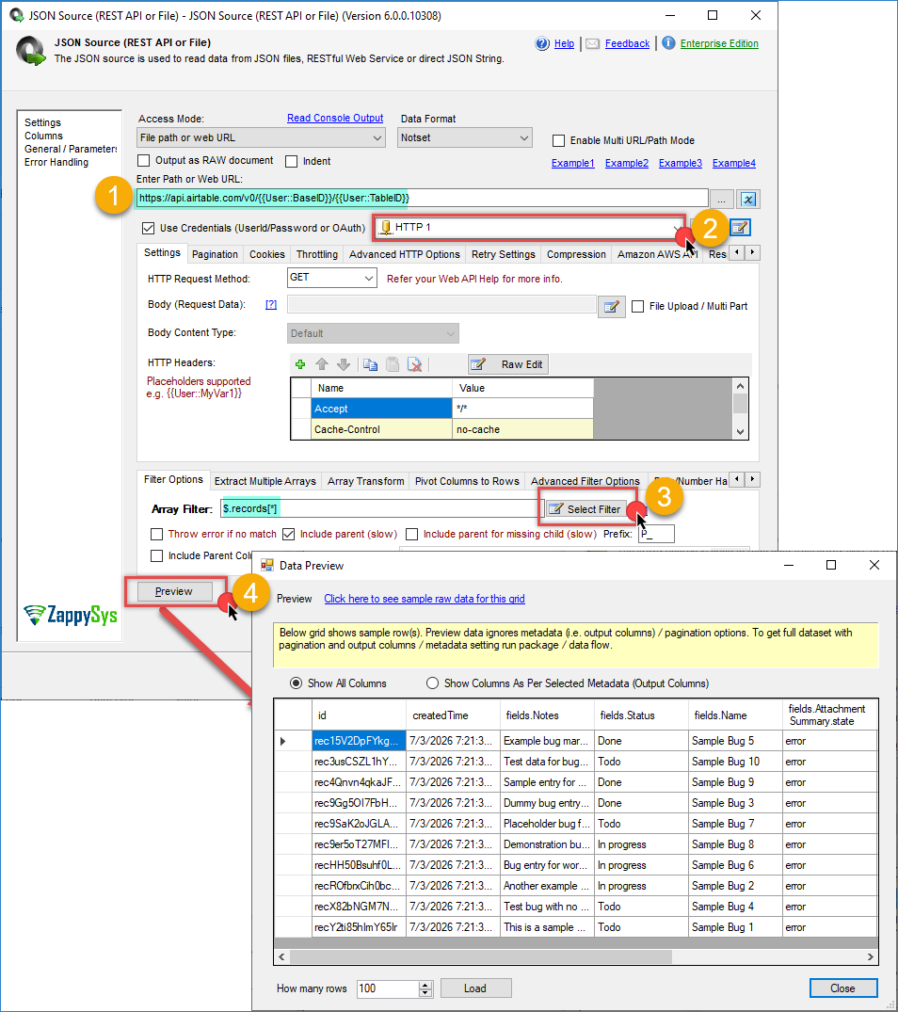Switch to Retry Settings tab

(504, 254)
